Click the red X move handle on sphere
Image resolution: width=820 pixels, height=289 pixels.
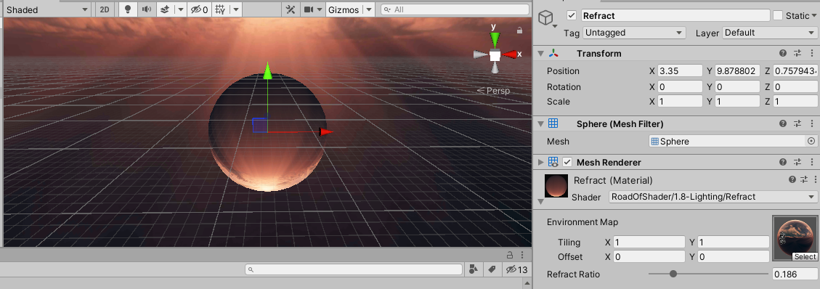pyautogui.click(x=326, y=131)
